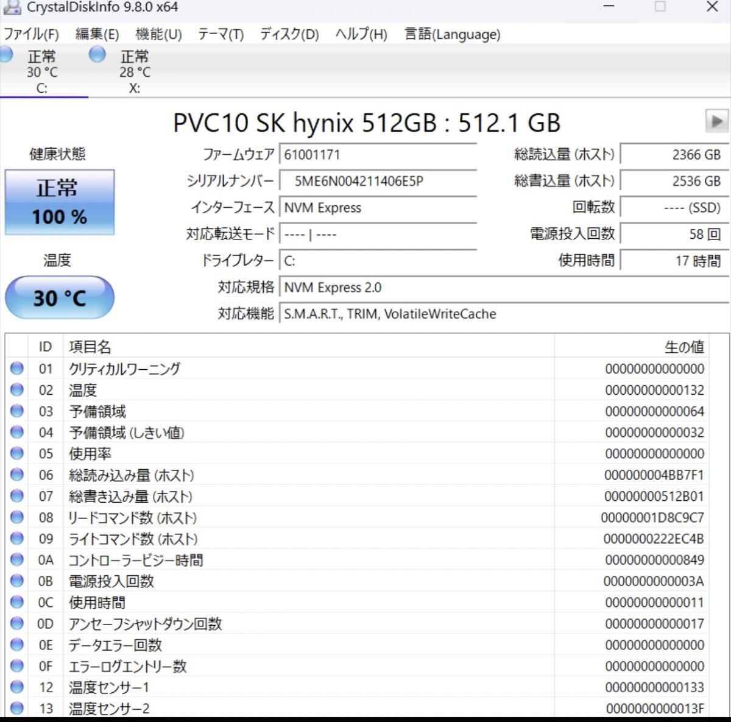Maximize the CrystalDiskInfo window
Image resolution: width=731 pixels, height=722 pixels.
pyautogui.click(x=660, y=7)
